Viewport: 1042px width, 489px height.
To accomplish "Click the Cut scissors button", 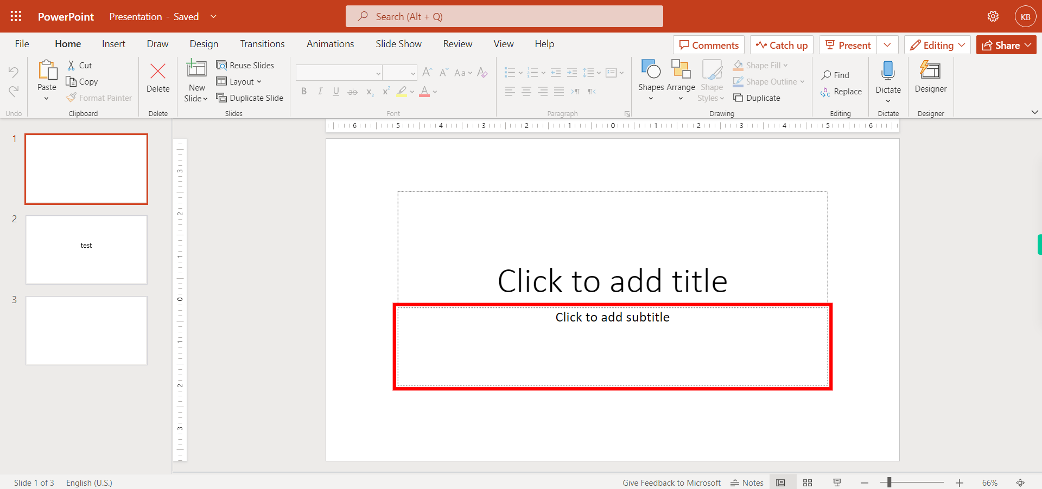I will (80, 65).
